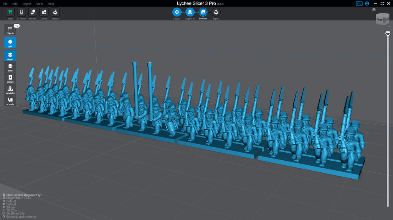393x220 pixels.
Task: Click the Pro license badge
Action: click(359, 3)
